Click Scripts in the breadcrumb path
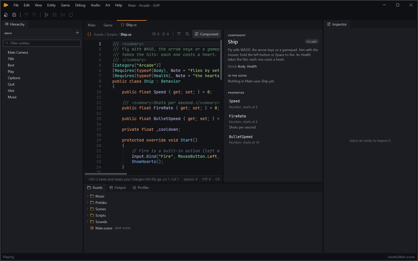The image size is (418, 261). (x=112, y=35)
